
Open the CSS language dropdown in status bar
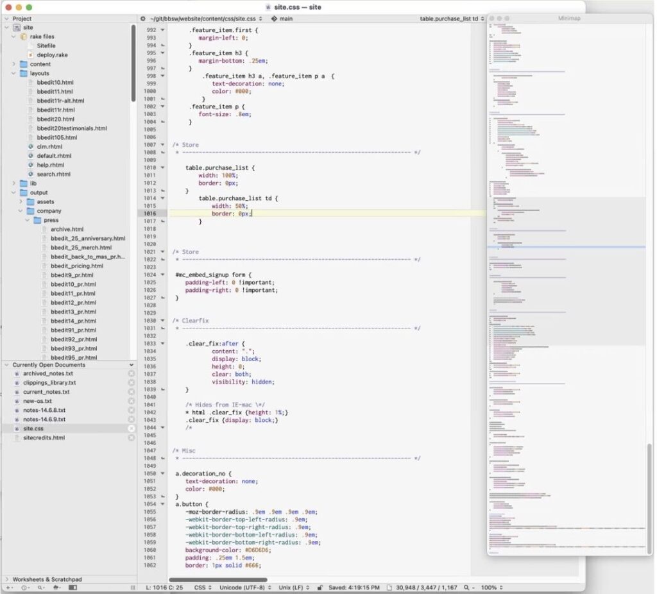pyautogui.click(x=203, y=587)
